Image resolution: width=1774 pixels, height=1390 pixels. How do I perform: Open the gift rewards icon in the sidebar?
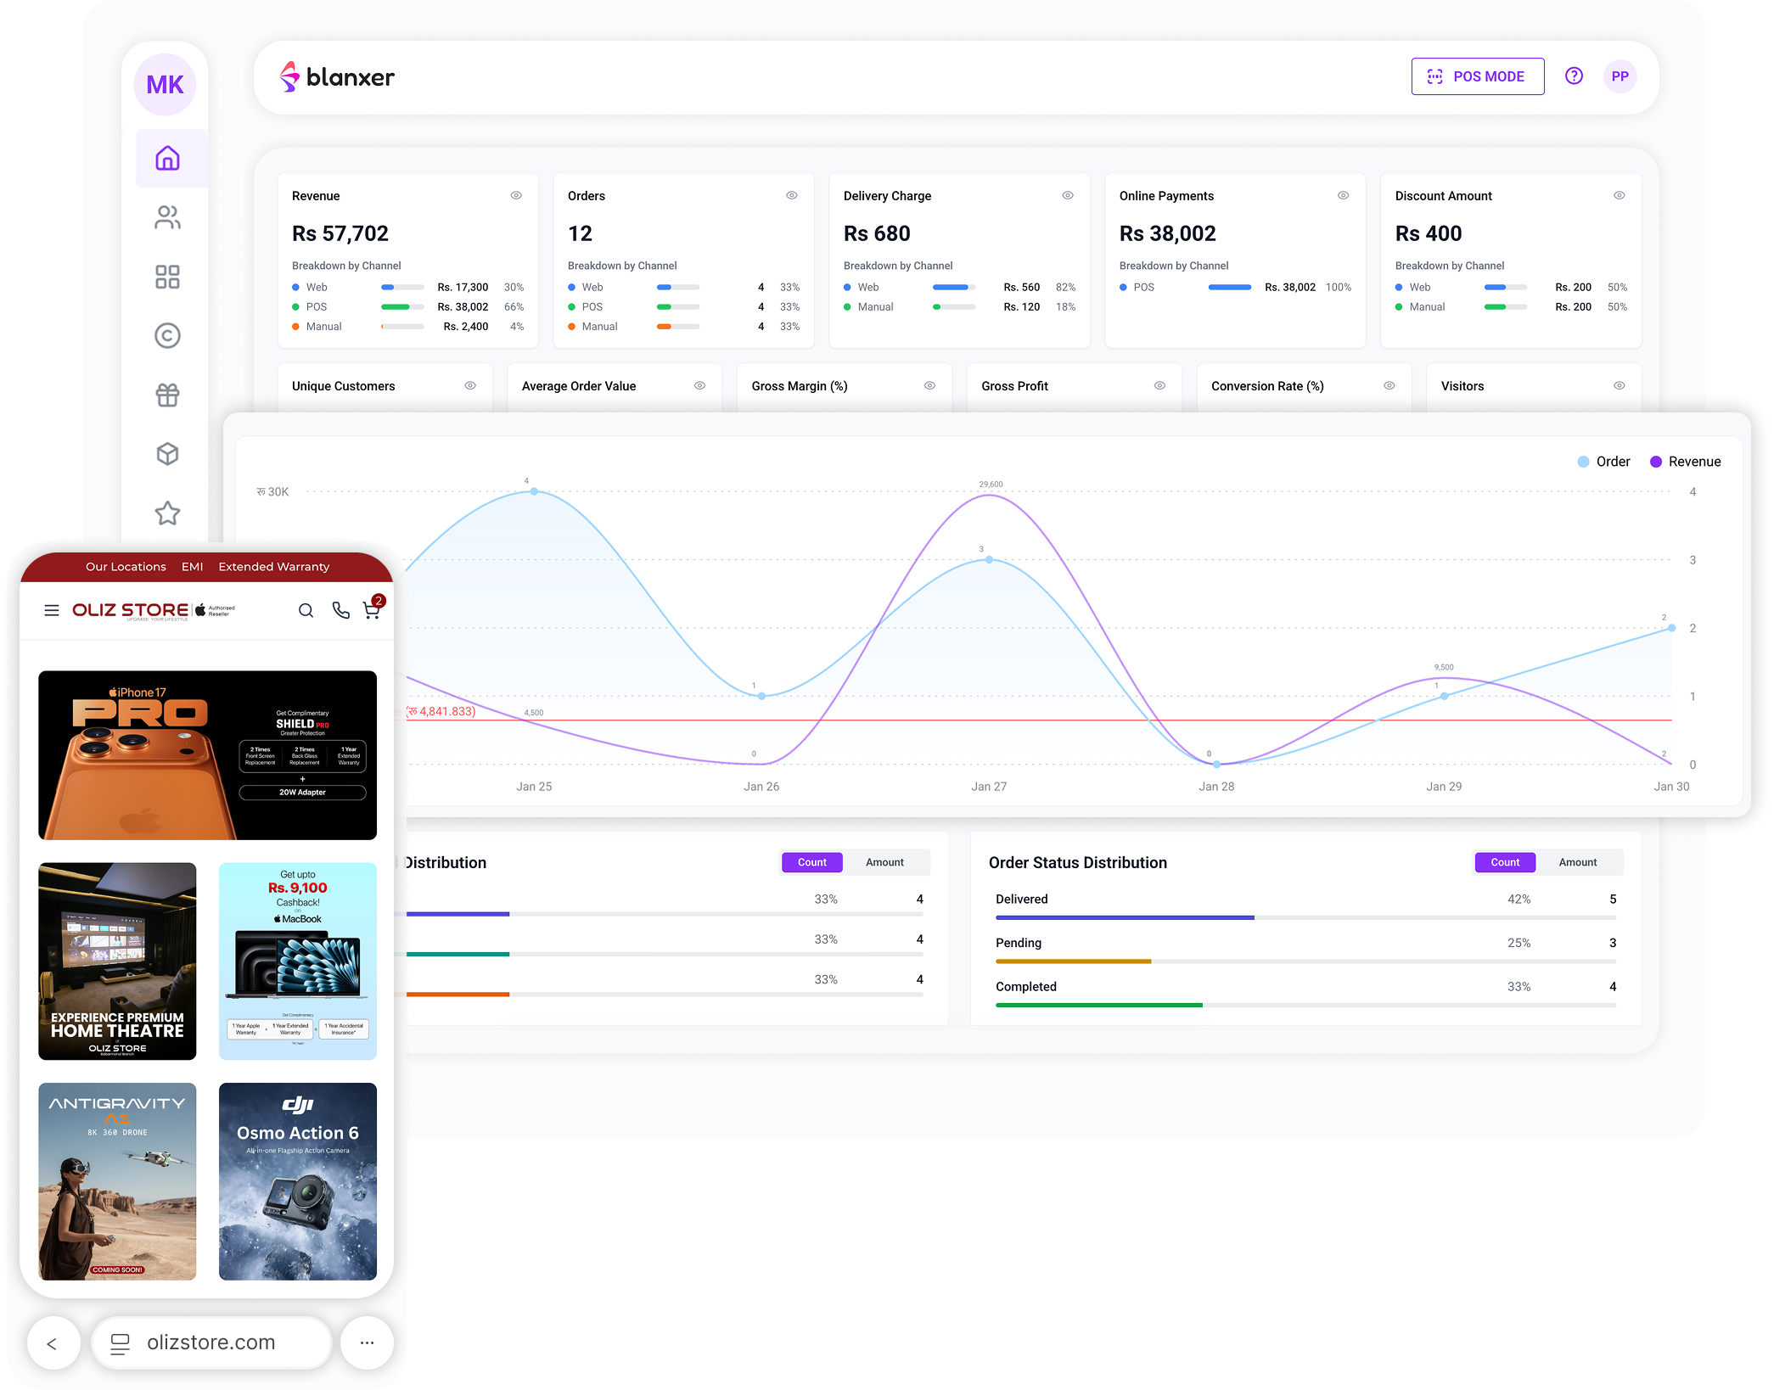(x=168, y=395)
